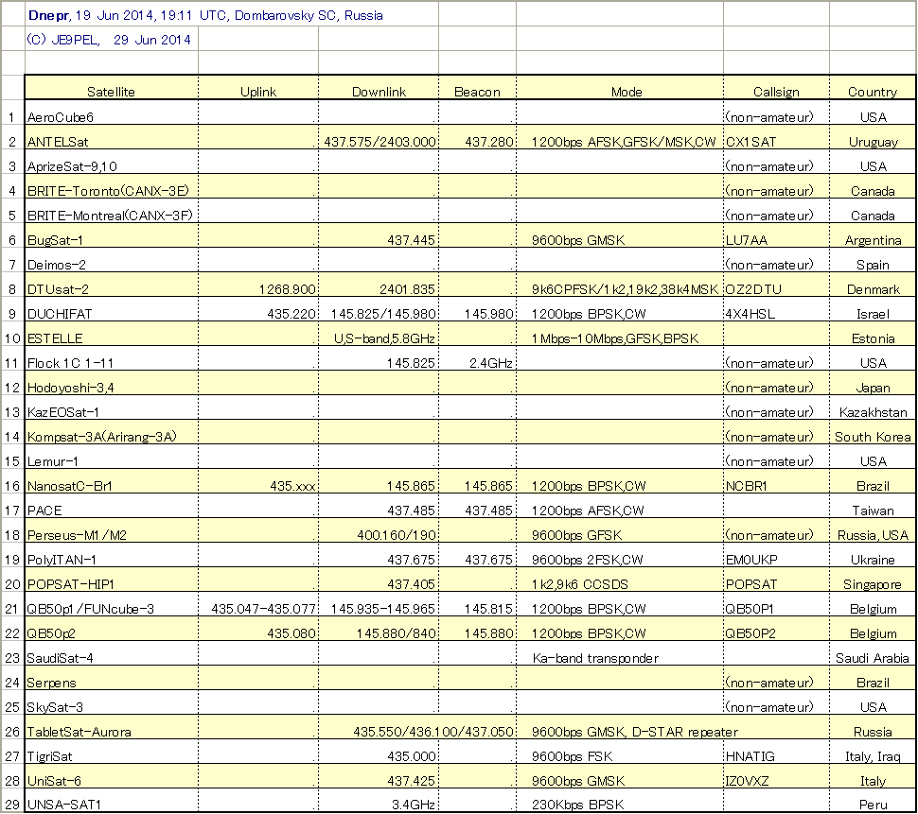Screen dimensions: 918x814
Task: Click the Lemur-1 satellite cell
Action: 112,456
